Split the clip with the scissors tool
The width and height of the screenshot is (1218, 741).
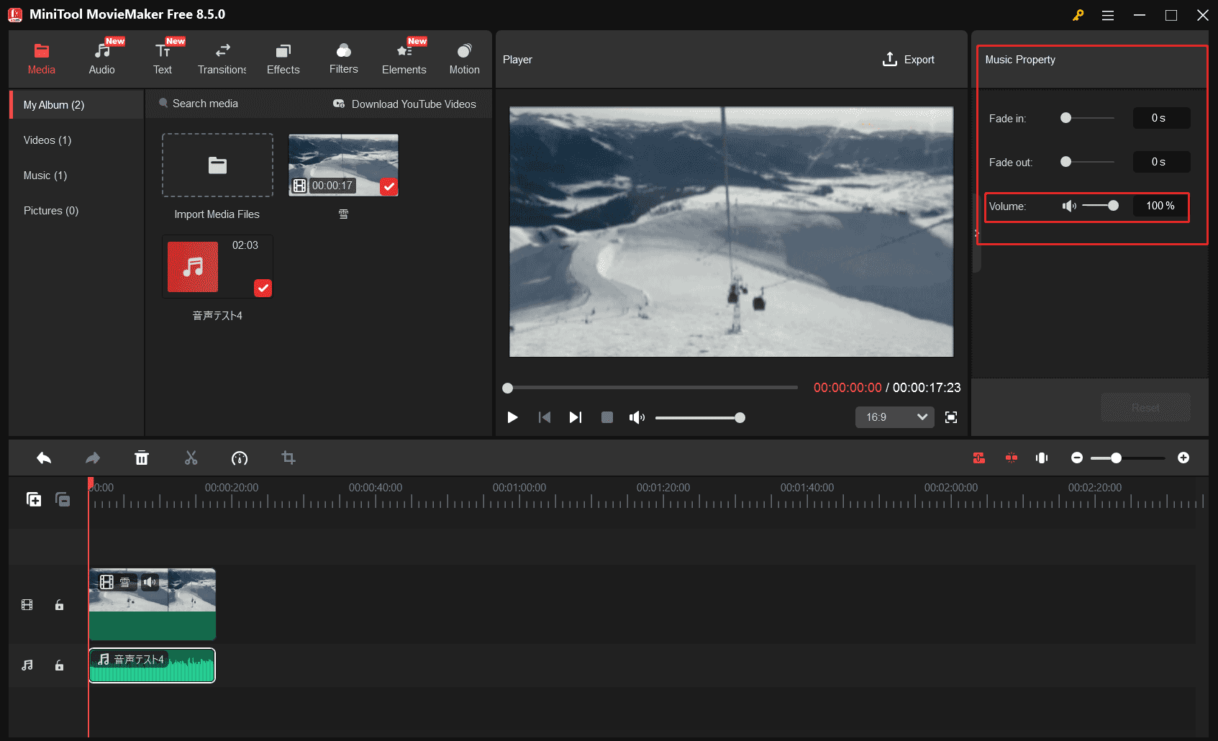tap(191, 458)
